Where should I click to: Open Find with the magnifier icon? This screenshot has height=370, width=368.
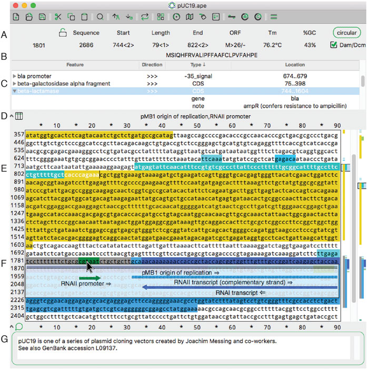click(x=100, y=17)
